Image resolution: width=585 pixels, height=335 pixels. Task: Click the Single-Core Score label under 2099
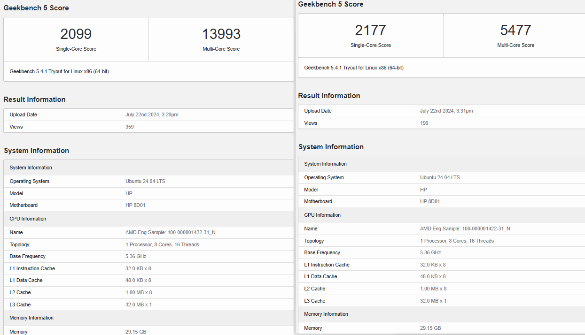pos(76,49)
